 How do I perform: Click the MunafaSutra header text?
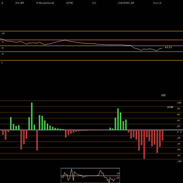46,3
